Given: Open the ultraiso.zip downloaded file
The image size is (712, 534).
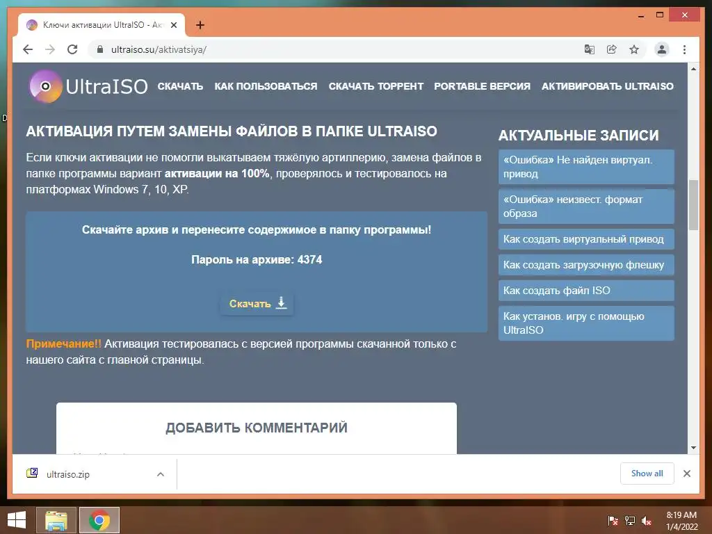Looking at the screenshot, I should click(x=67, y=474).
